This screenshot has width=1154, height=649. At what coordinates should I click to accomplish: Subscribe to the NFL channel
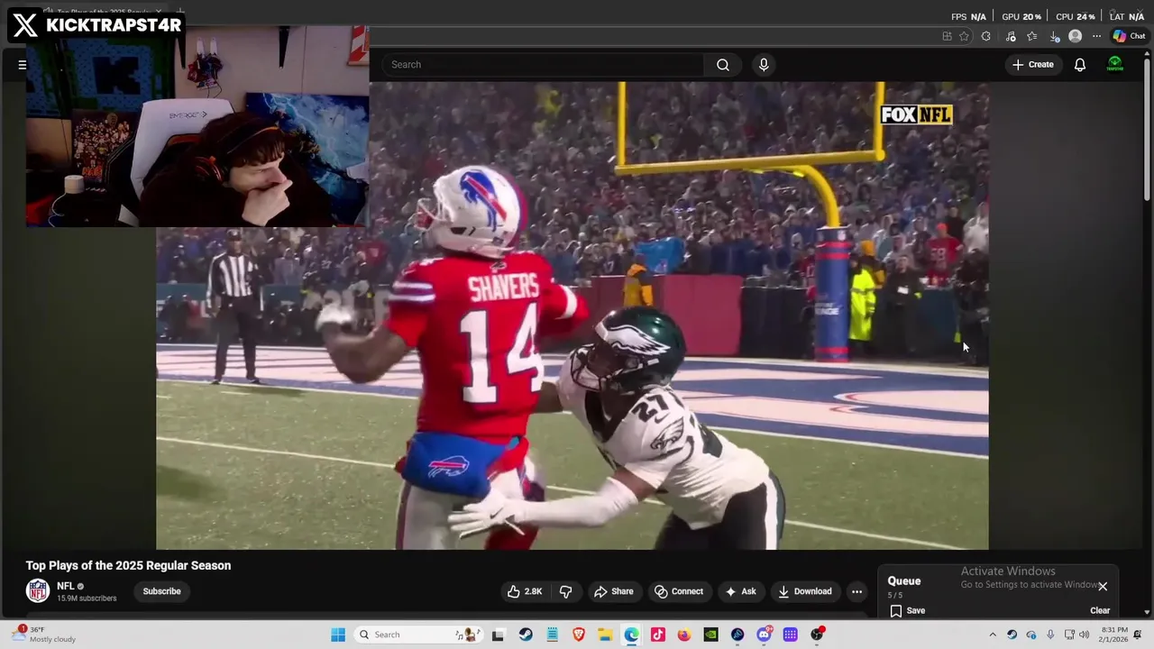coord(162,591)
